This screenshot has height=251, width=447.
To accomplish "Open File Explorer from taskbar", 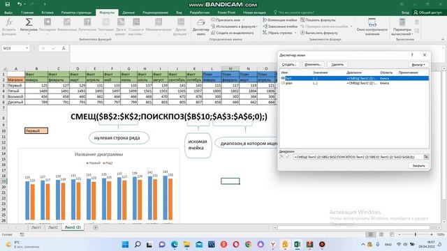I will point(186,245).
